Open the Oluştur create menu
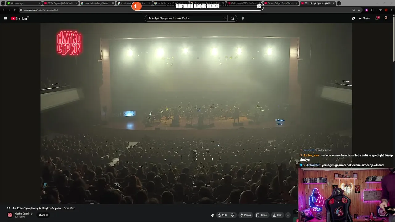This screenshot has width=395, height=222. click(364, 18)
